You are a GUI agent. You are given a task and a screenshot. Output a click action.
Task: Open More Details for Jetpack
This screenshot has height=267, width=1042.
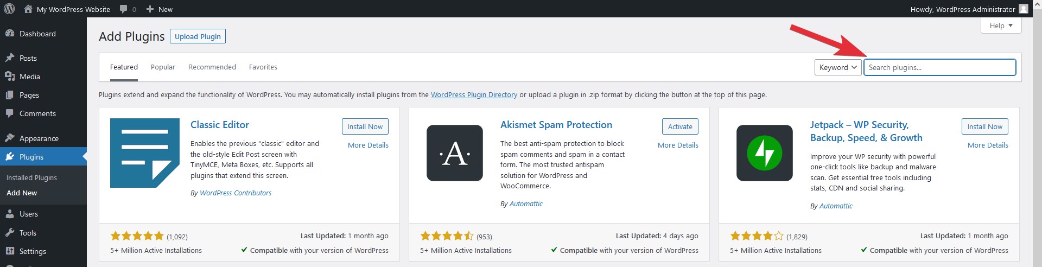click(988, 145)
